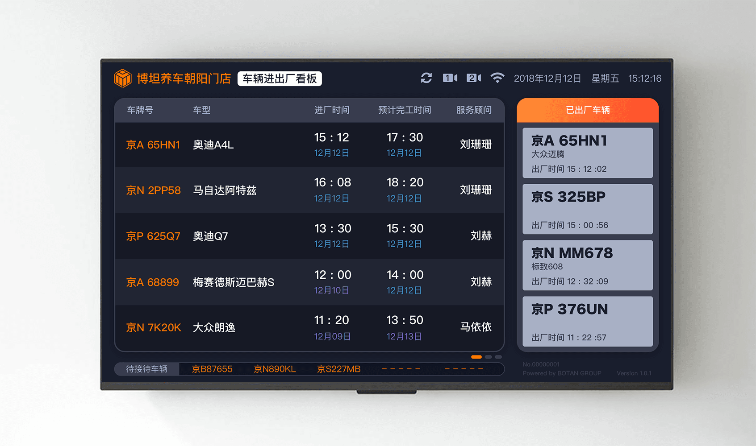Open departed card 京P 376UN

(x=588, y=322)
